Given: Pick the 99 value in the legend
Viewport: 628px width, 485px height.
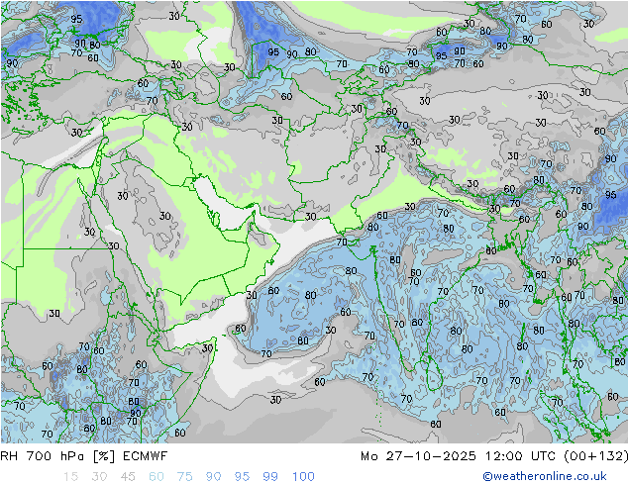Looking at the screenshot, I should pos(270,477).
